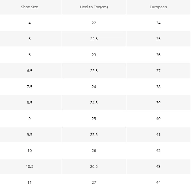Image resolution: width=191 pixels, height=190 pixels.
Task: Select shoe size 10.5 cell
Action: pyautogui.click(x=30, y=166)
